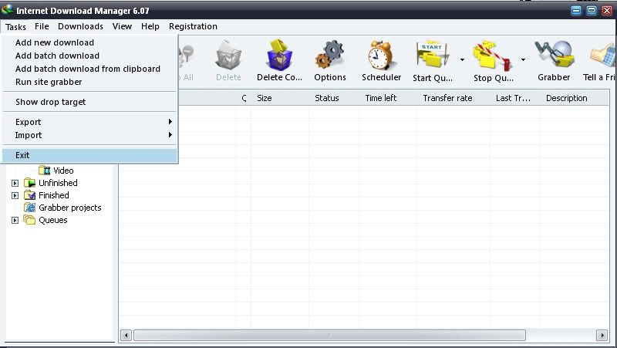This screenshot has height=348, width=617.
Task: Select the Finished tree label
Action: point(53,195)
